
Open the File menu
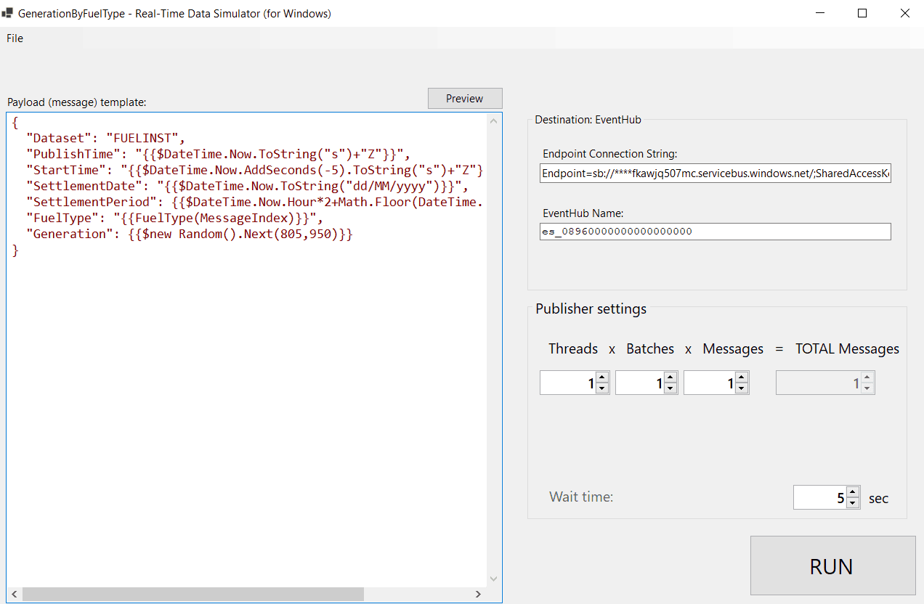(15, 38)
